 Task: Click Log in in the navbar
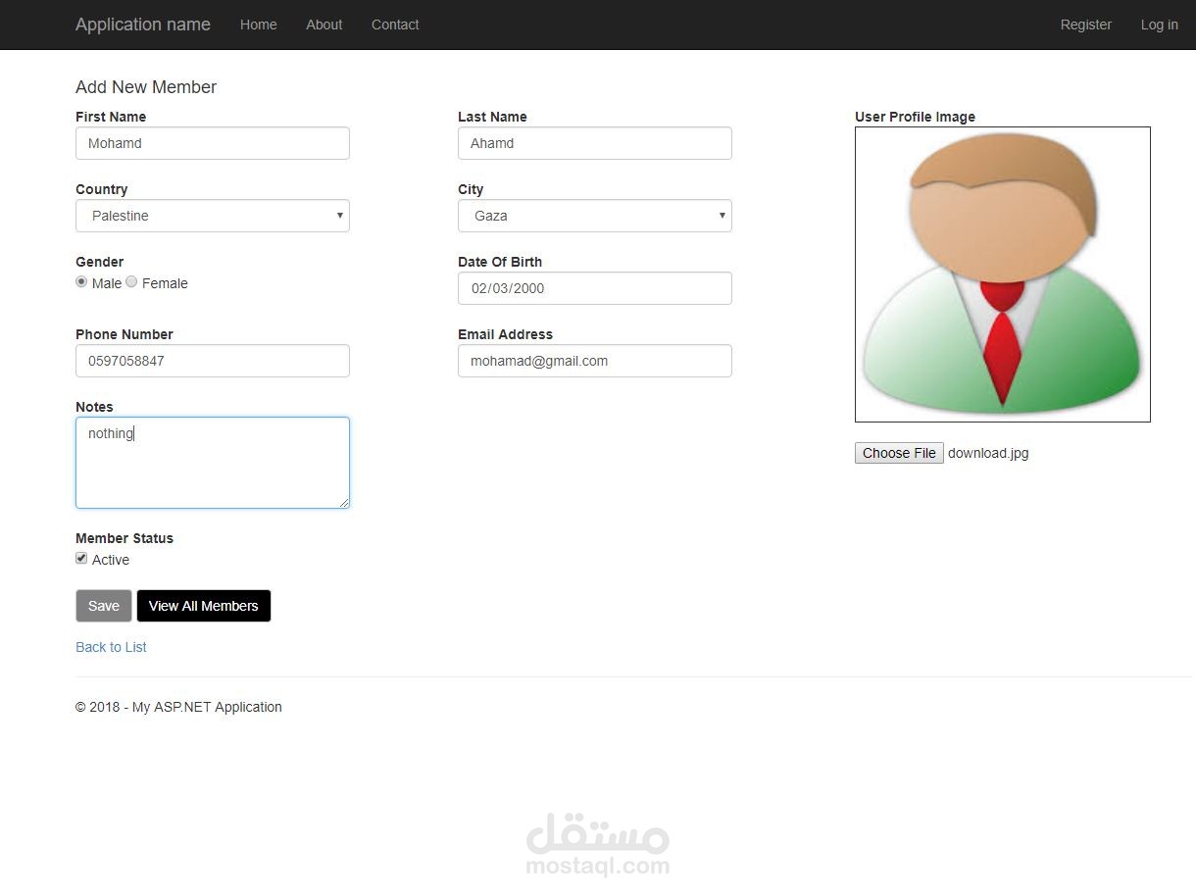pyautogui.click(x=1160, y=25)
